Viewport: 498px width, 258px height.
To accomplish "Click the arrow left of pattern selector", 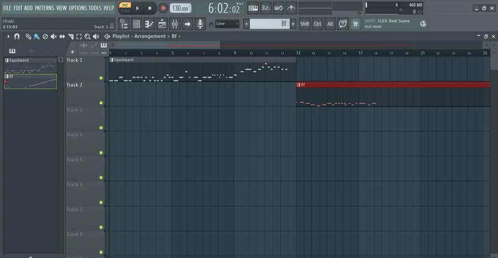I will (246, 24).
